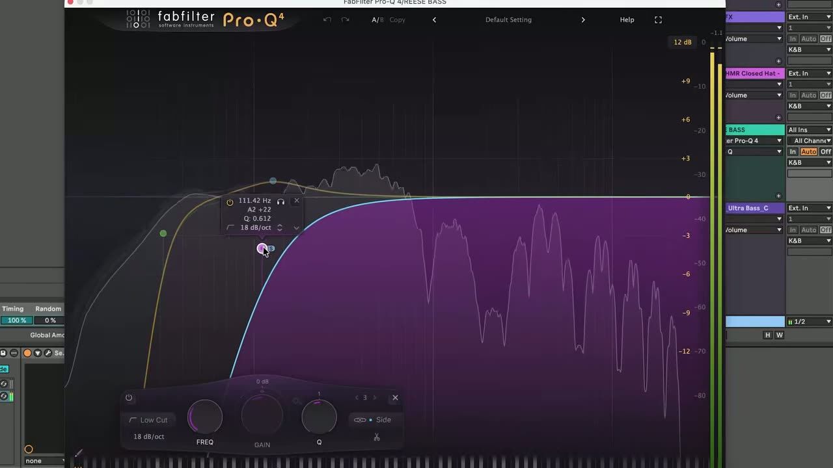The height and width of the screenshot is (468, 833).
Task: Toggle A/B comparison button
Action: pyautogui.click(x=377, y=19)
